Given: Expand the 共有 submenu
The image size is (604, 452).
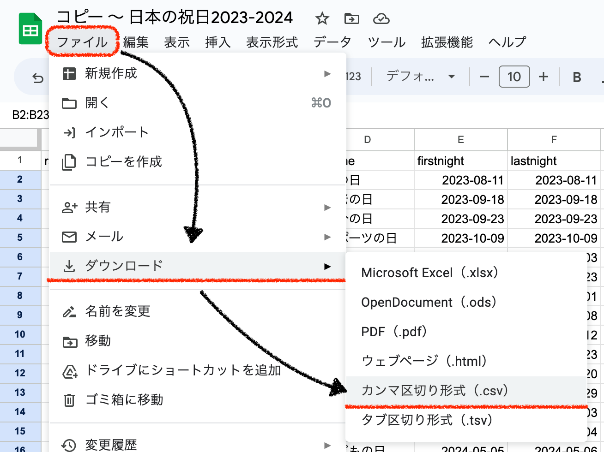Looking at the screenshot, I should 197,207.
